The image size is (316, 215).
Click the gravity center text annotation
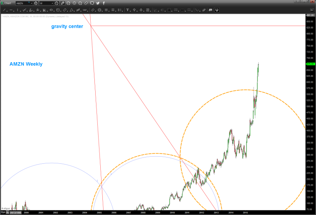[x=67, y=26]
